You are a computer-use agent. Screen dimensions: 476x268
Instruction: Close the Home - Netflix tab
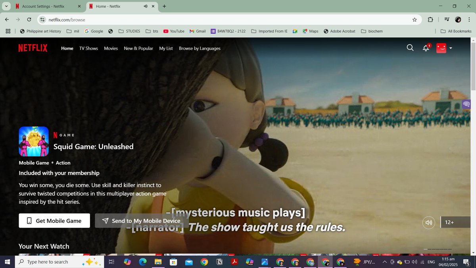(x=153, y=6)
